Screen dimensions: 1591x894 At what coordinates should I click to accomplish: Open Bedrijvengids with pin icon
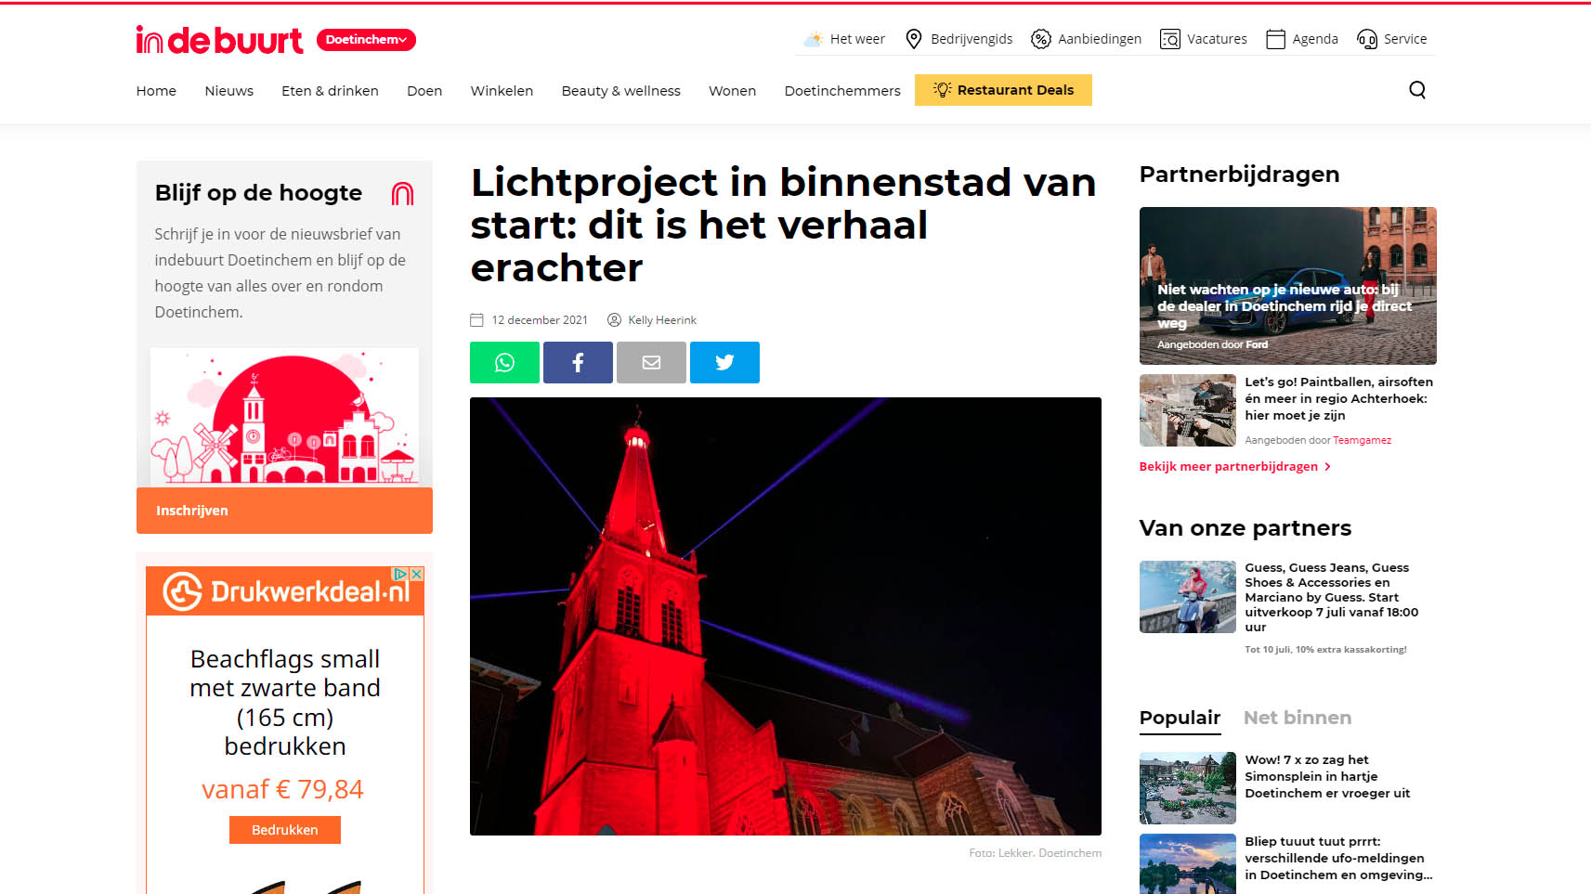[959, 39]
